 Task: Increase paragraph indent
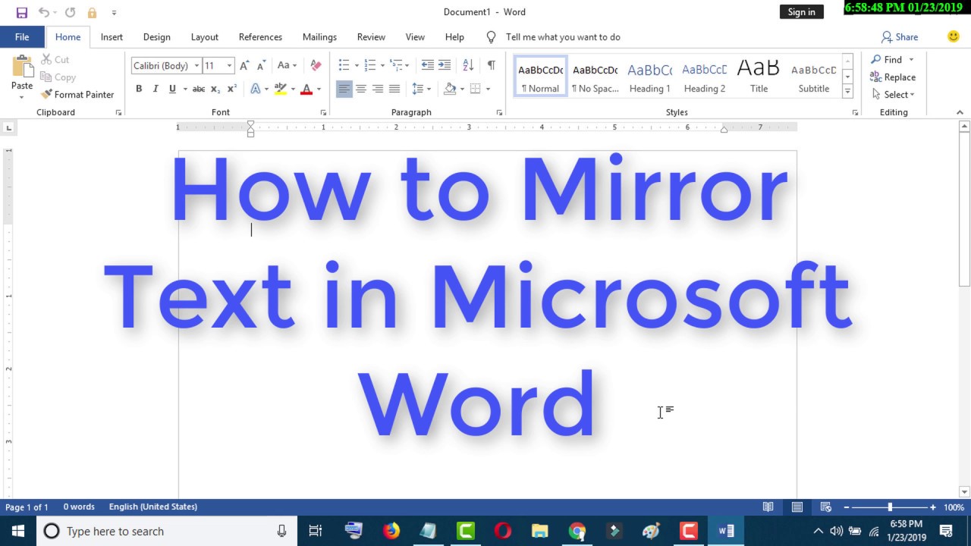pos(445,66)
